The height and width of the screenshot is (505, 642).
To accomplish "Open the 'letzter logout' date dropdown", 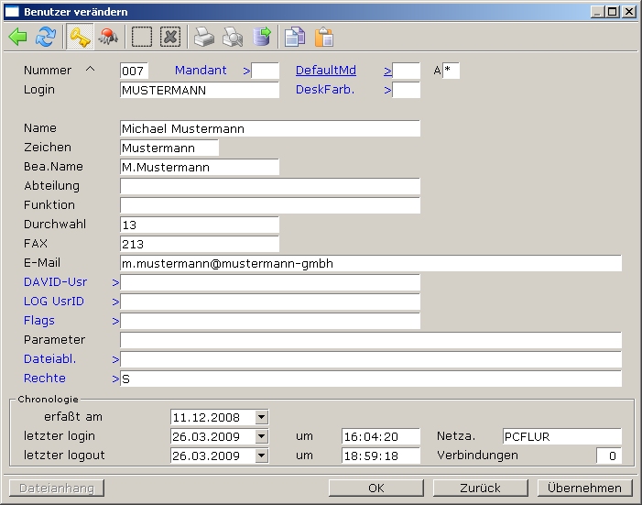I will (x=262, y=456).
